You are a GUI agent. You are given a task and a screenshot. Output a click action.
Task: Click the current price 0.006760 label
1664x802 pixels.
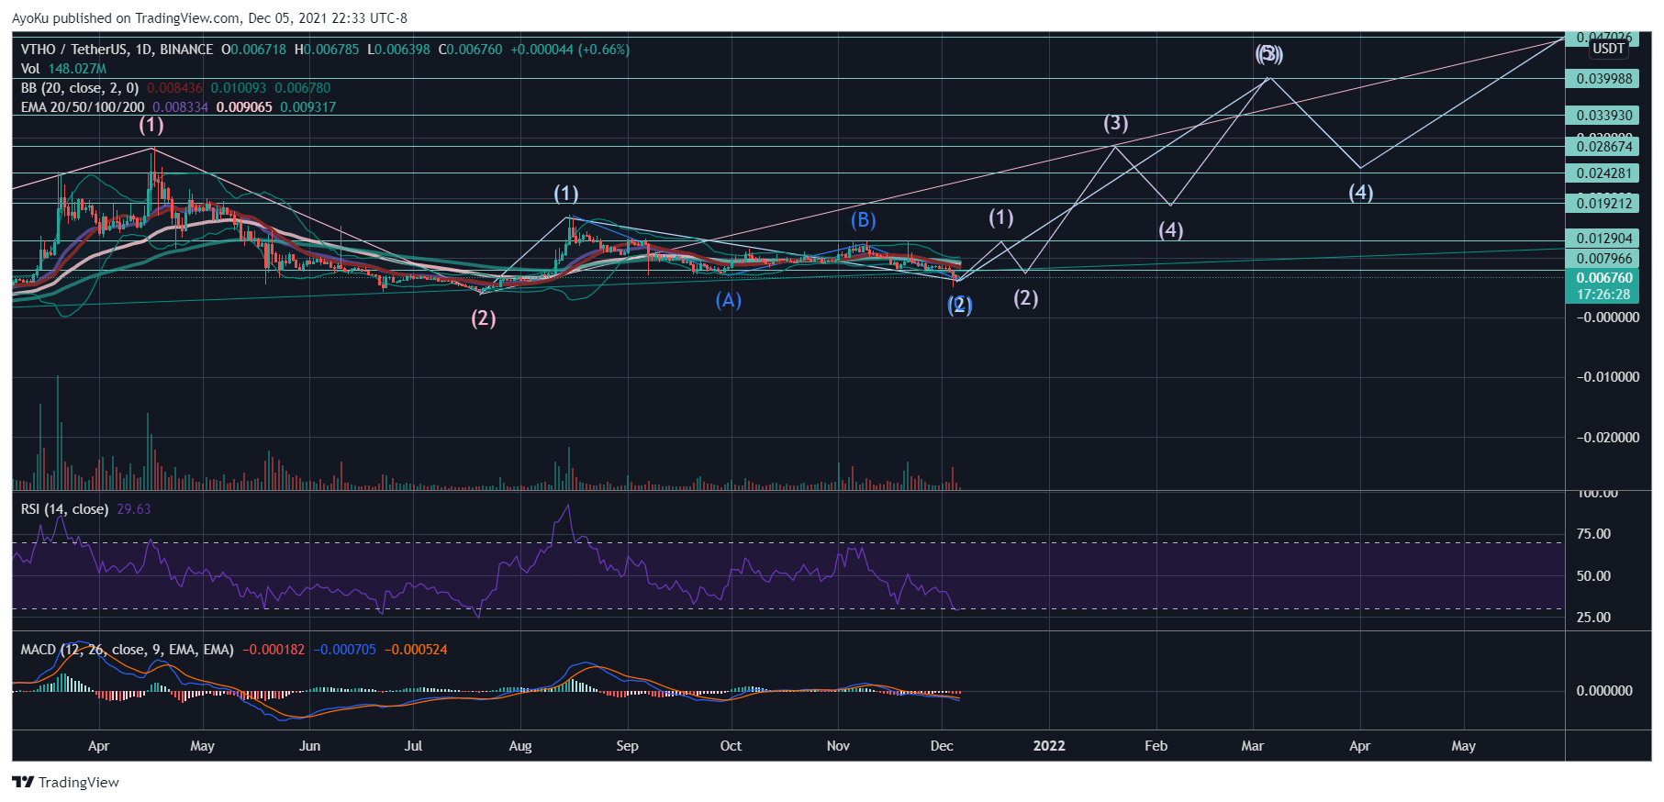[1603, 278]
